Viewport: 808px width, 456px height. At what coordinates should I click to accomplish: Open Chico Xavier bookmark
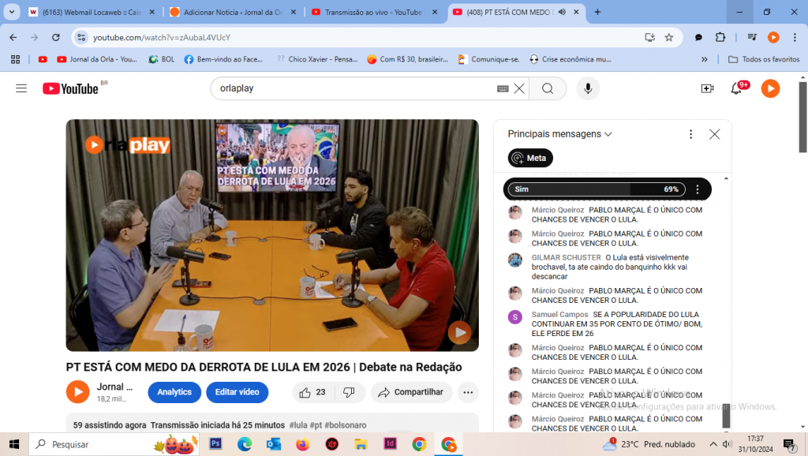[x=317, y=59]
